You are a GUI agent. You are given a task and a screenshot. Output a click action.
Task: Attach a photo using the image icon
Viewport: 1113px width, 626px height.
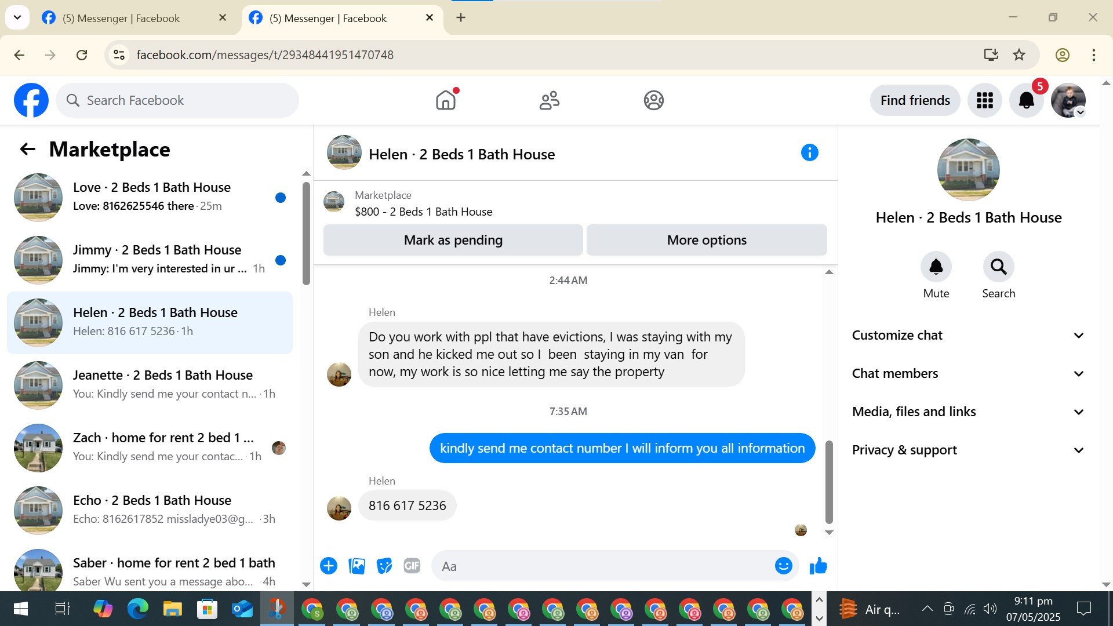point(357,566)
